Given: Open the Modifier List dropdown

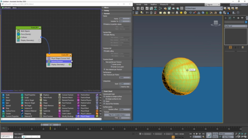Looking at the screenshot, I should point(236,26).
